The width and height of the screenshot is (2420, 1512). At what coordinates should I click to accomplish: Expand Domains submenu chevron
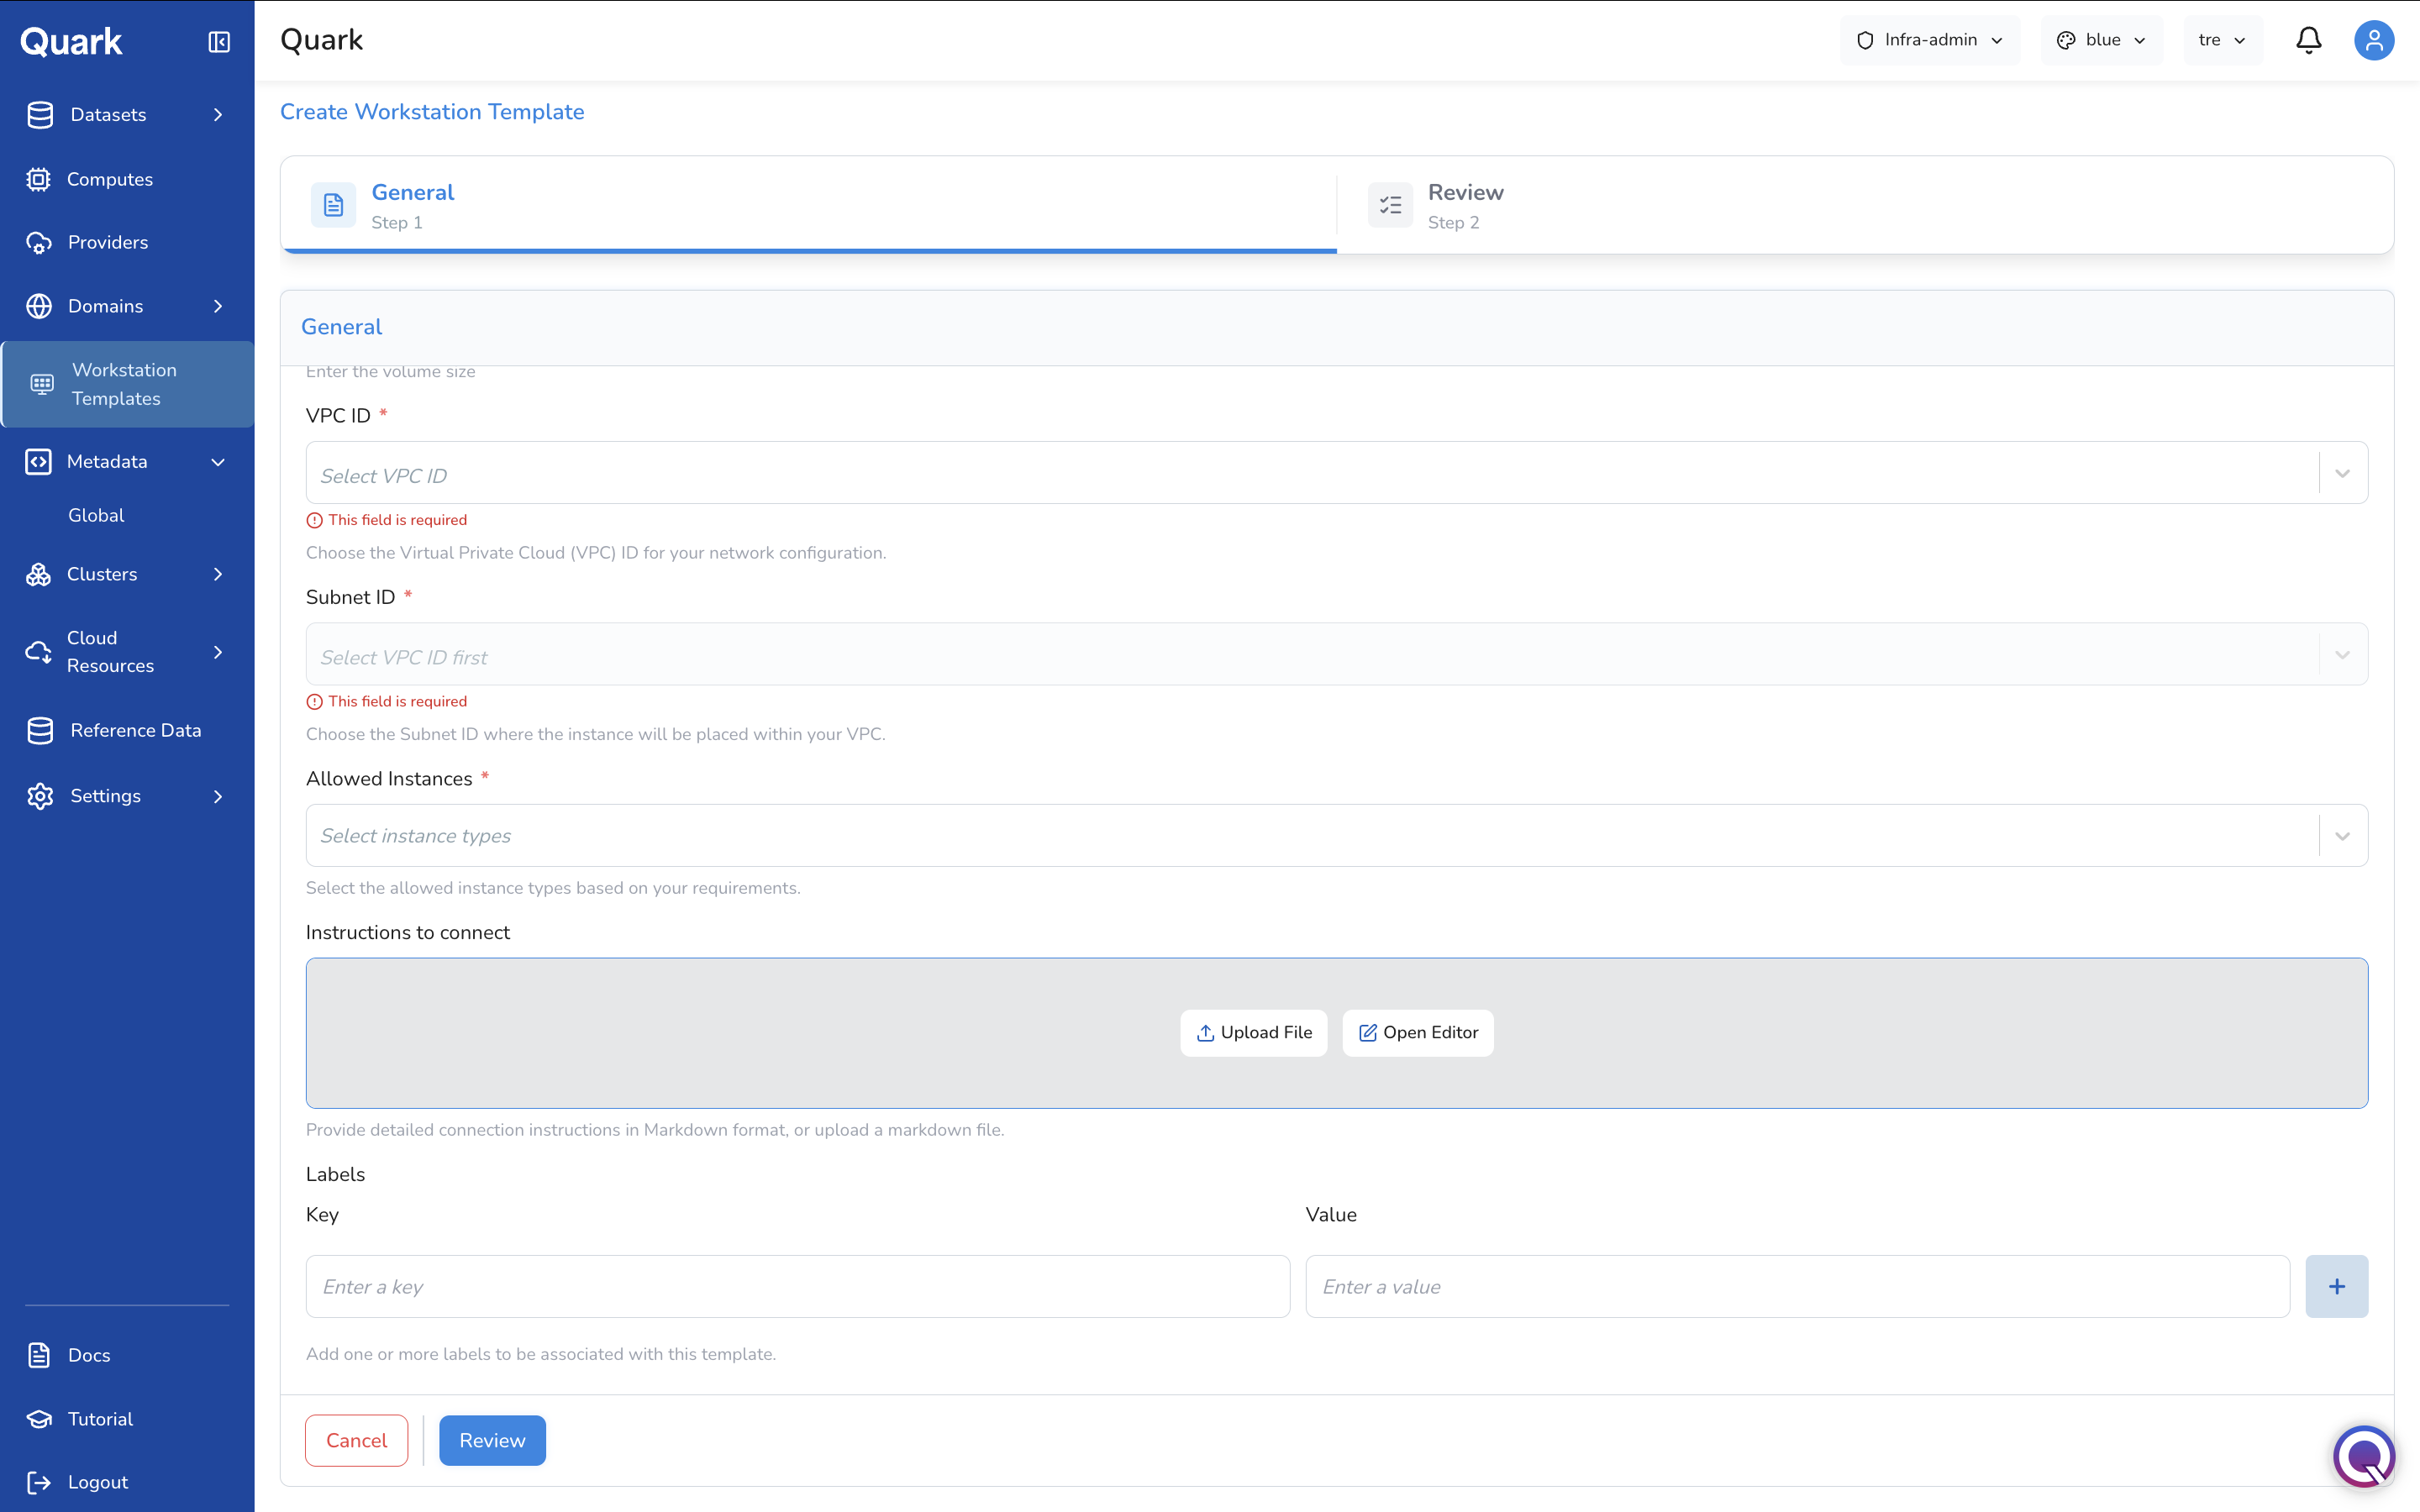(218, 306)
